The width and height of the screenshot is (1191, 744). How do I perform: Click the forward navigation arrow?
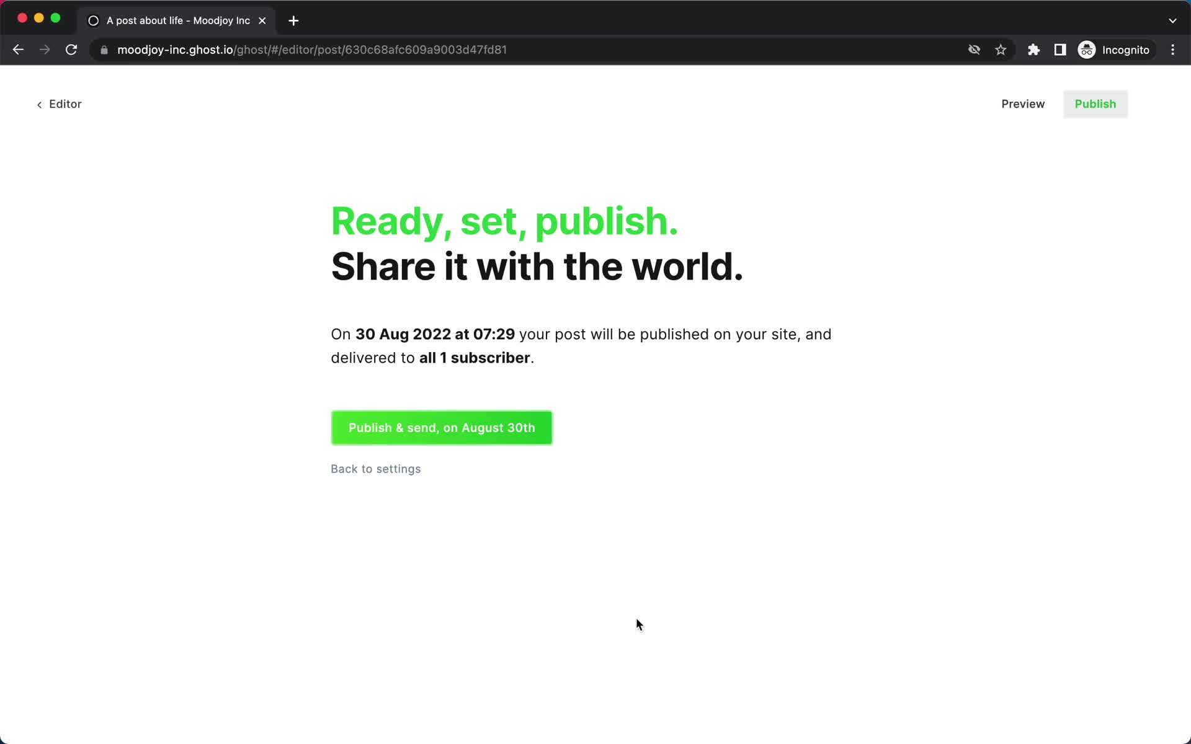point(45,50)
